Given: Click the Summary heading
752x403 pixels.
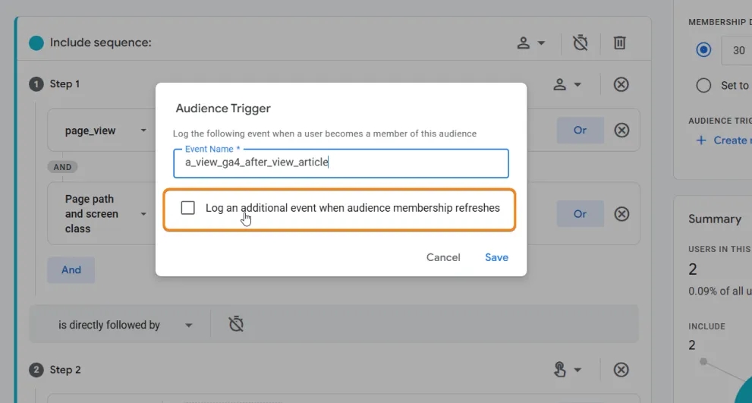Looking at the screenshot, I should 715,219.
